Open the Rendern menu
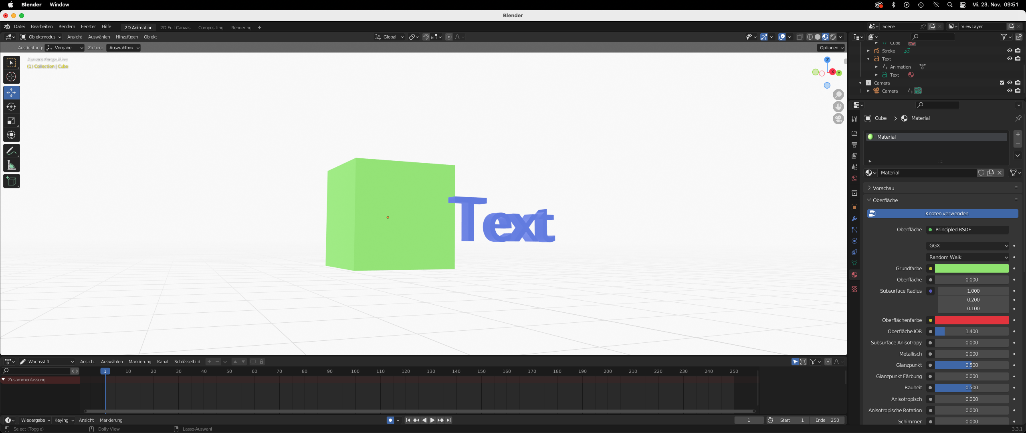Viewport: 1026px width, 433px height. pos(67,26)
